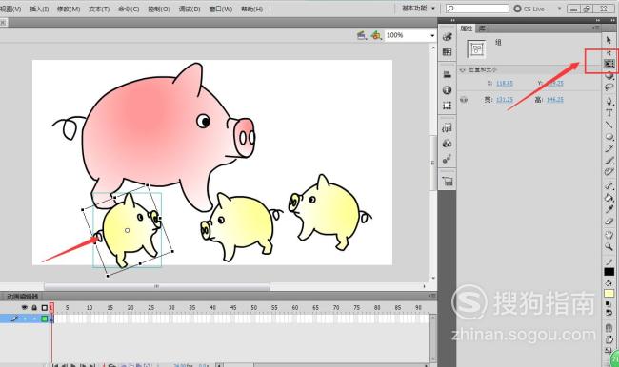
Task: Toggle the layer's green outline color square
Action: tap(44, 319)
